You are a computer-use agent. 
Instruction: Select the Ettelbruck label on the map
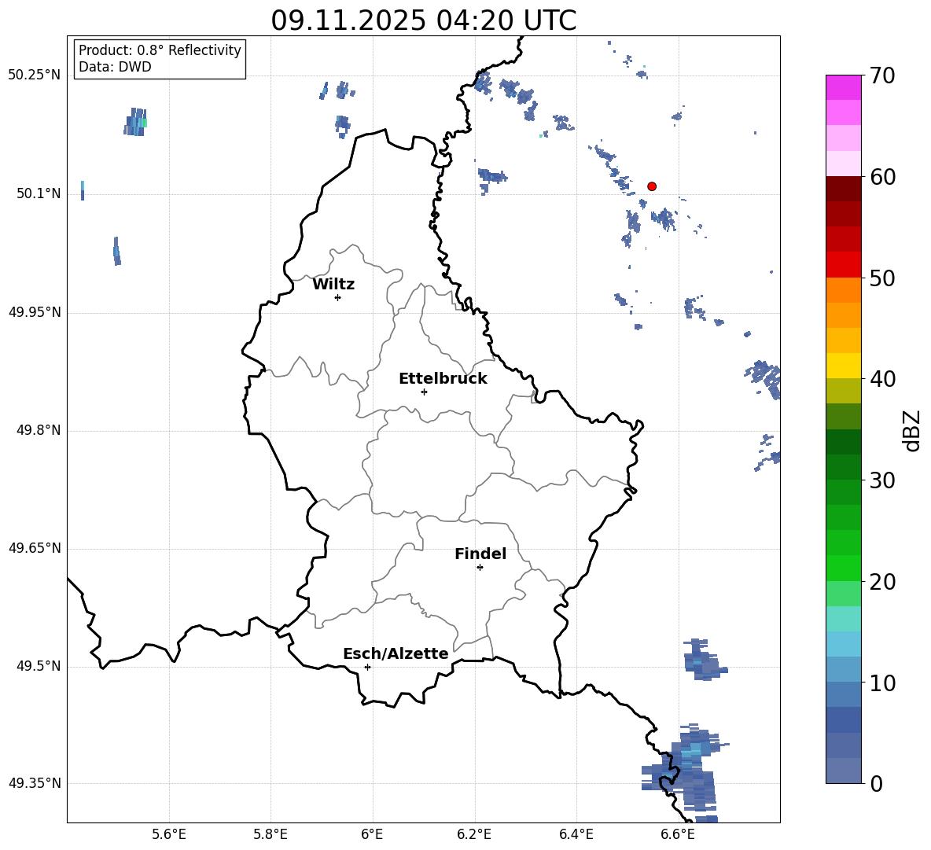point(443,379)
